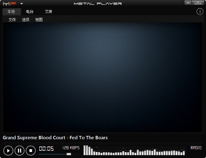Switch to the 电台 tab
206x158 pixels.
click(x=30, y=12)
